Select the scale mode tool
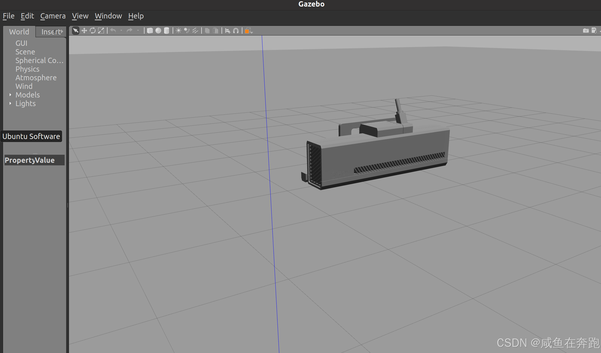Image resolution: width=601 pixels, height=353 pixels. point(101,31)
